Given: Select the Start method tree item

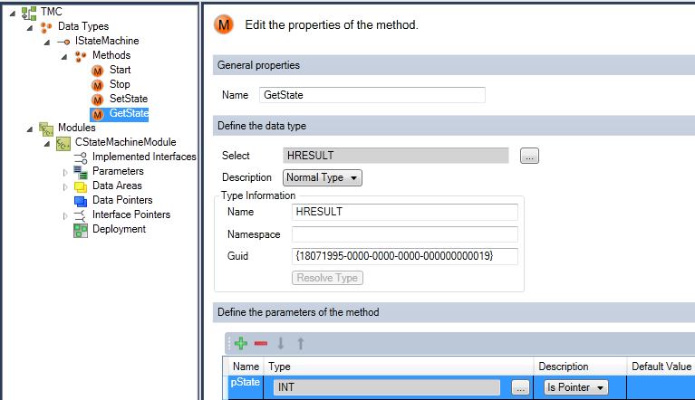Looking at the screenshot, I should point(120,70).
